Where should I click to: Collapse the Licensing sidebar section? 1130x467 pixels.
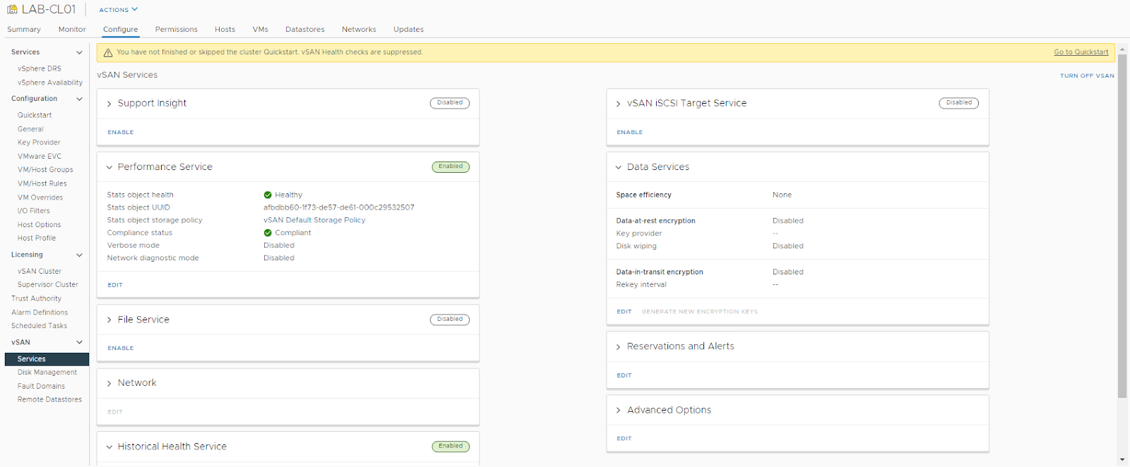point(79,255)
